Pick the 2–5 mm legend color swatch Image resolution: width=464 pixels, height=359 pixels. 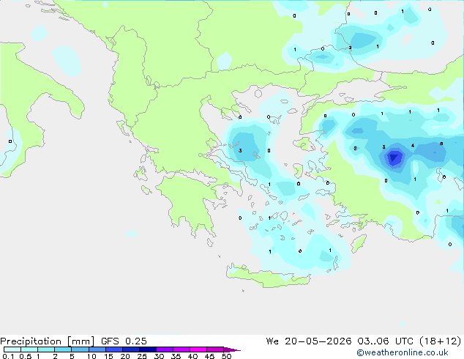pos(63,349)
